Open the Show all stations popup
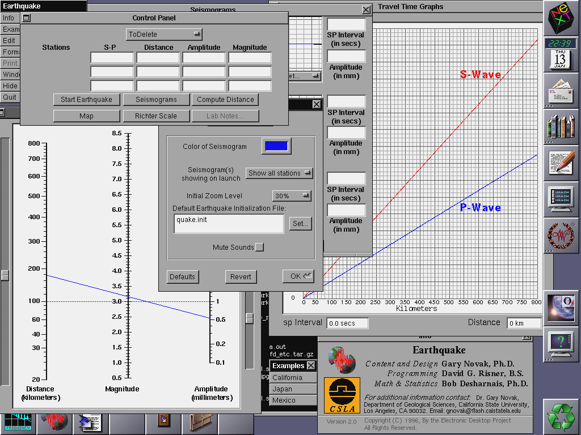The image size is (581, 435). point(279,173)
